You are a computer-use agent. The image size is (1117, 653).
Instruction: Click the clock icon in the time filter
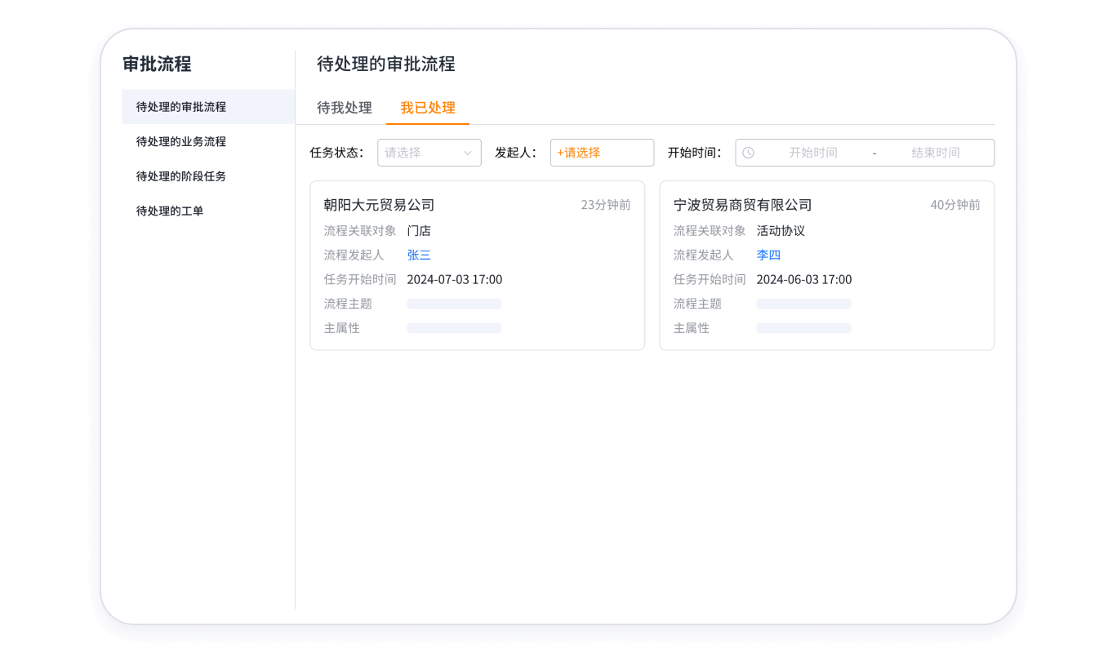point(750,152)
